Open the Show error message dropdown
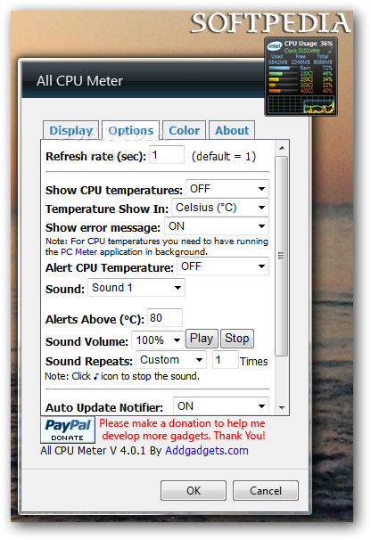371x540 pixels. pos(217,226)
